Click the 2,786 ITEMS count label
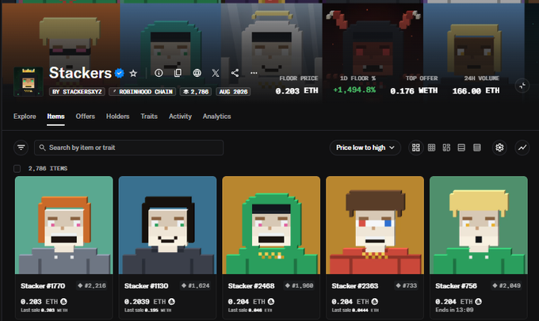 point(48,168)
